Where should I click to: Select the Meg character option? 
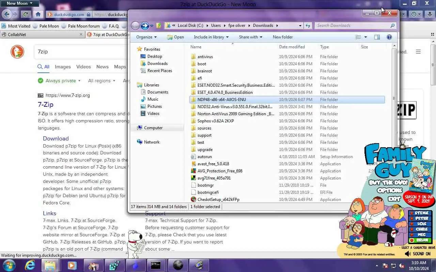coord(420,235)
